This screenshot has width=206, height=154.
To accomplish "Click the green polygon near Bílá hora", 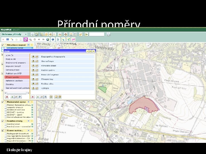I will [103, 89].
